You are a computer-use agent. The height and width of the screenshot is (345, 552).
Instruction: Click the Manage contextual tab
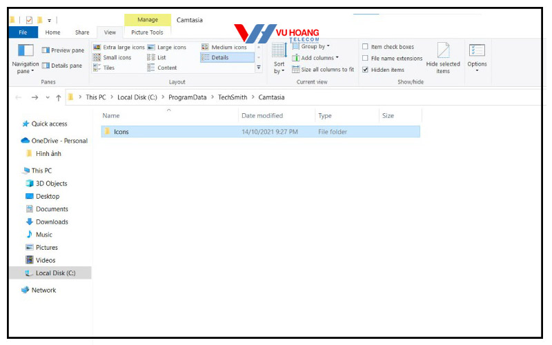coord(148,20)
